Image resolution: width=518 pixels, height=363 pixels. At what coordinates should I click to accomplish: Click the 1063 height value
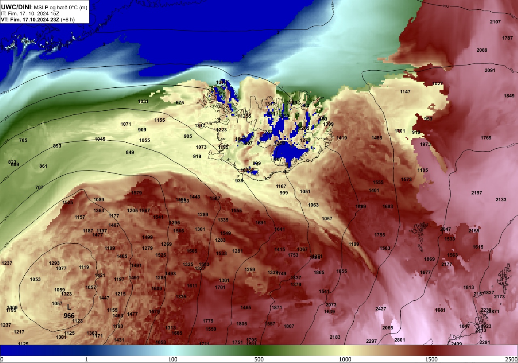tap(313, 205)
